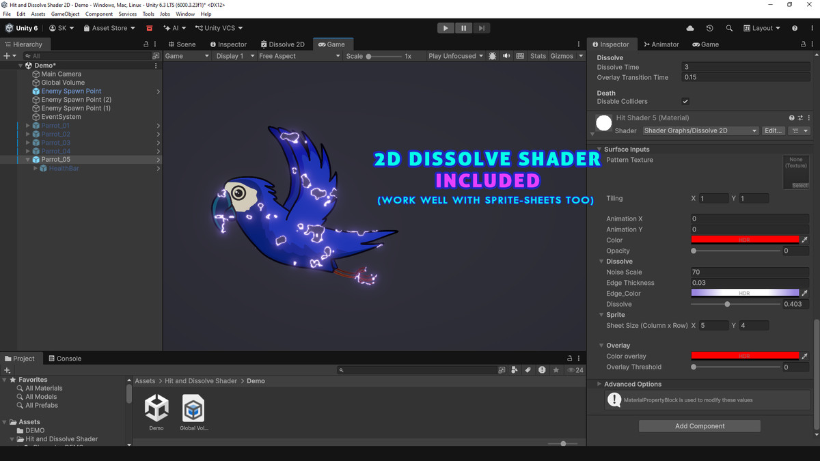Open the Edge_Color HDR color swatch
Screen dimensions: 820x461
(745, 294)
